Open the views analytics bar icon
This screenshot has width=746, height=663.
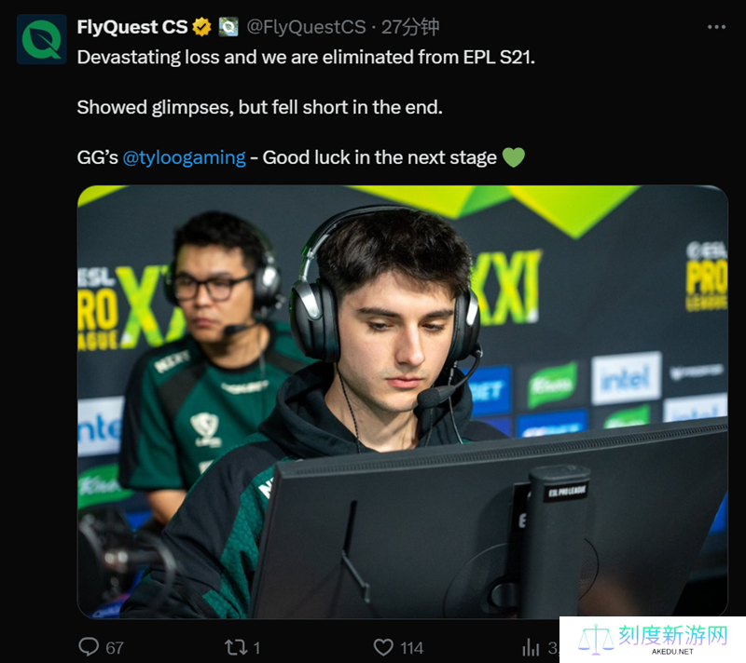tap(531, 647)
